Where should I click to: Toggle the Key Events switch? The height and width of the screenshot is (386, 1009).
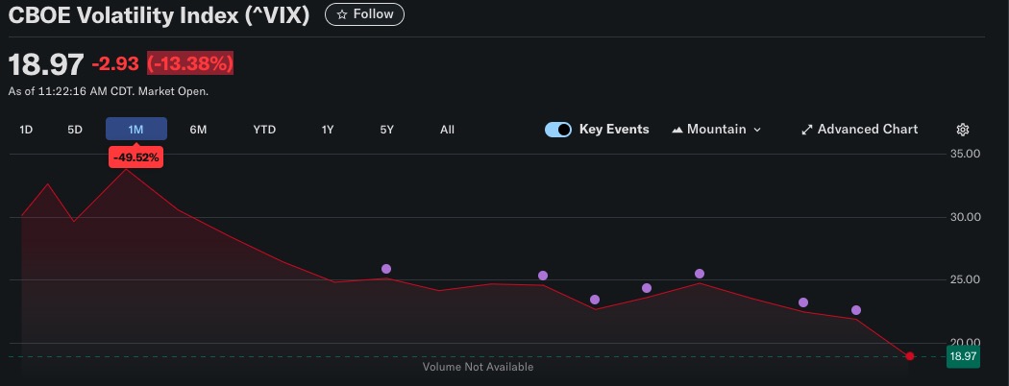[x=558, y=130]
